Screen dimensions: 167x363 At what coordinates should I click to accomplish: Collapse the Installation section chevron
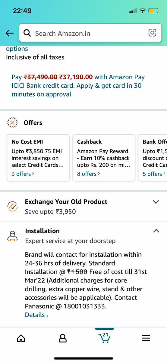pos(156,231)
